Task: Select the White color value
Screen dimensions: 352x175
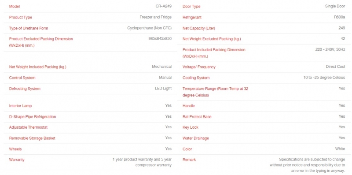Action: [340, 149]
